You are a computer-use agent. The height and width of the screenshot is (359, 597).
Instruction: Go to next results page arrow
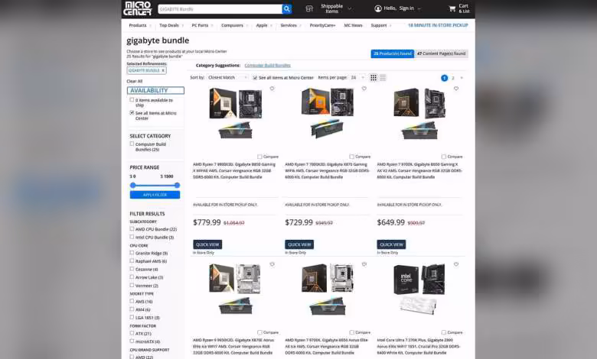click(x=462, y=78)
